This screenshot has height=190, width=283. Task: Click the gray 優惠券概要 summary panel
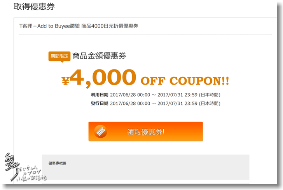(x=146, y=167)
